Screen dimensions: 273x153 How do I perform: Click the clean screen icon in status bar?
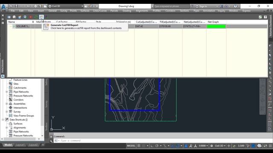pyautogui.click(x=265, y=146)
